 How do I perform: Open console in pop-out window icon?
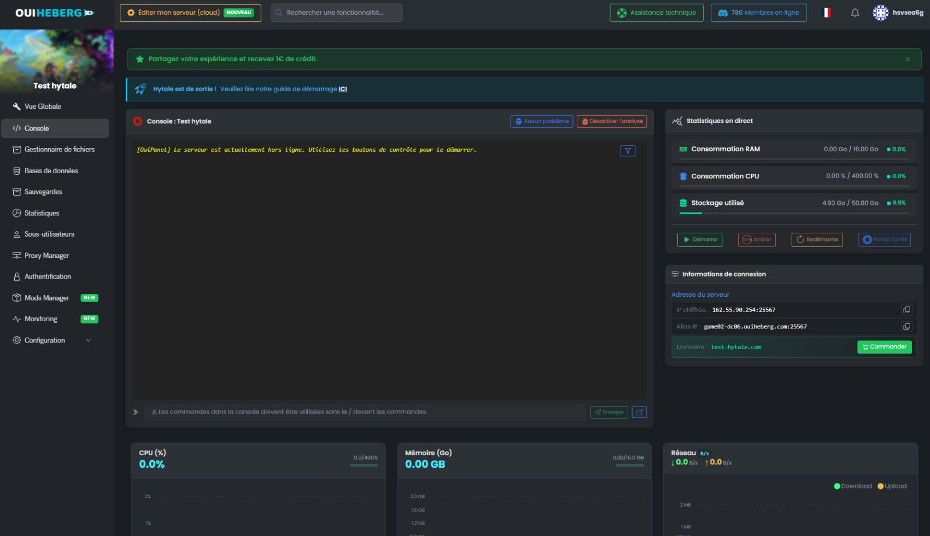[639, 413]
